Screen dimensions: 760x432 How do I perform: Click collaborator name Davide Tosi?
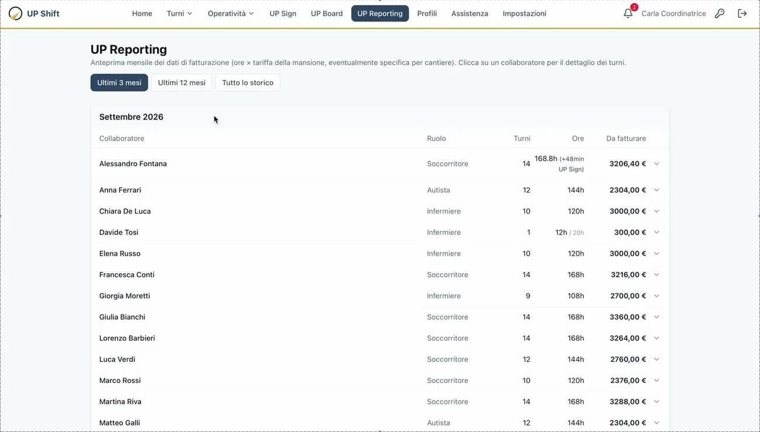[x=119, y=232]
